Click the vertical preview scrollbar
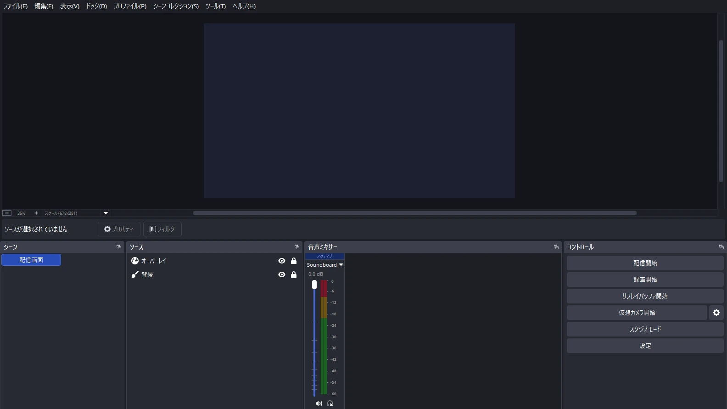 [x=721, y=111]
